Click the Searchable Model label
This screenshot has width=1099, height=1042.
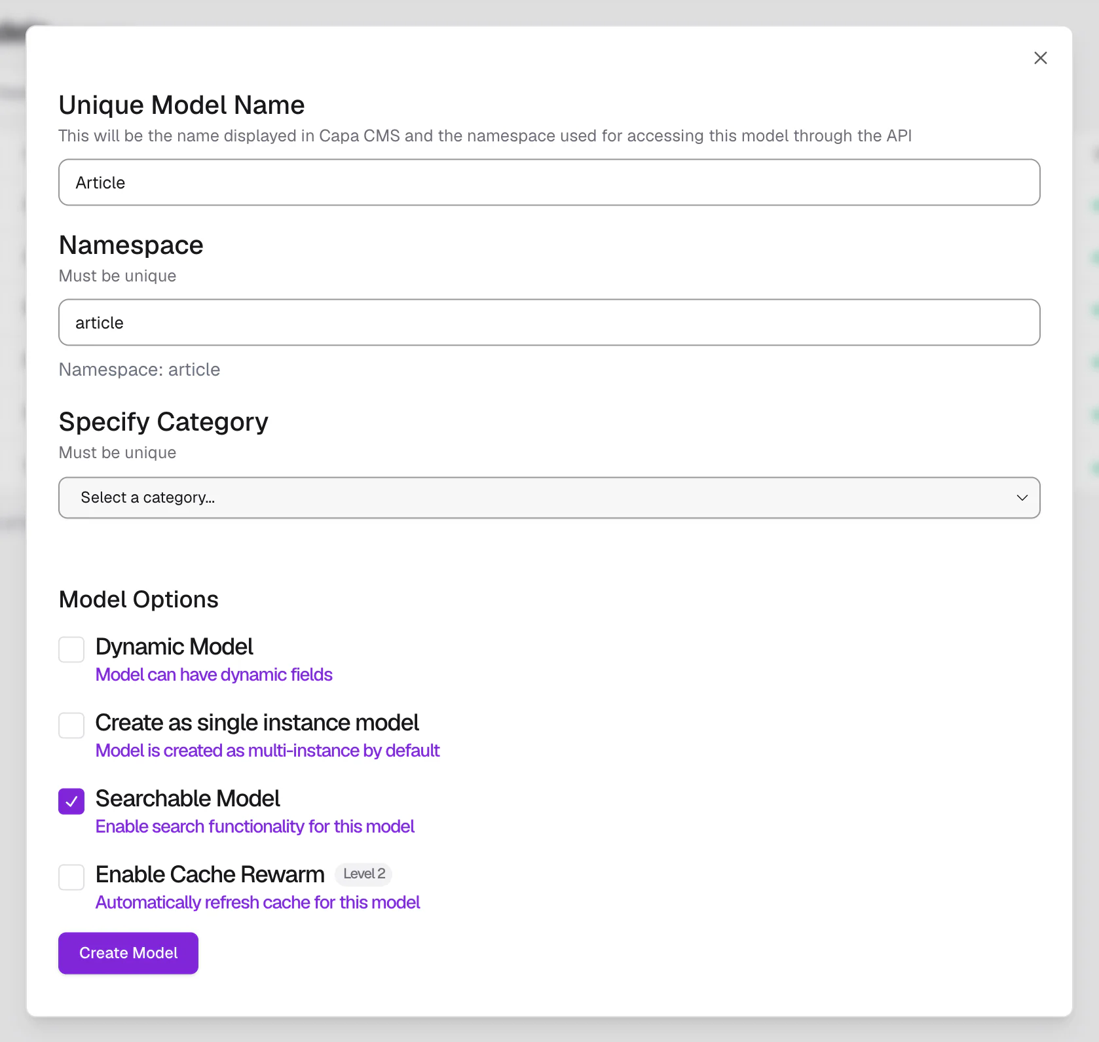pyautogui.click(x=188, y=799)
